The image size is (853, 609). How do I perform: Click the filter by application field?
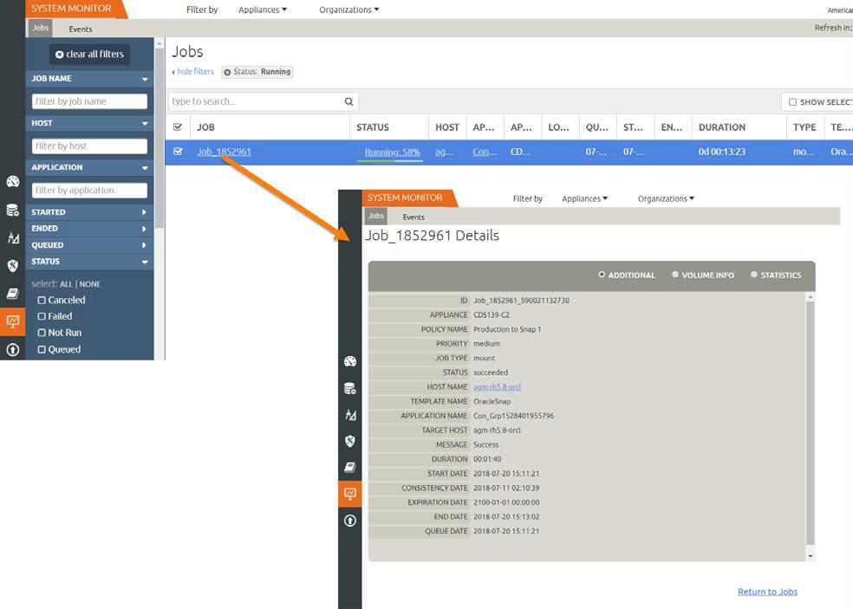90,191
